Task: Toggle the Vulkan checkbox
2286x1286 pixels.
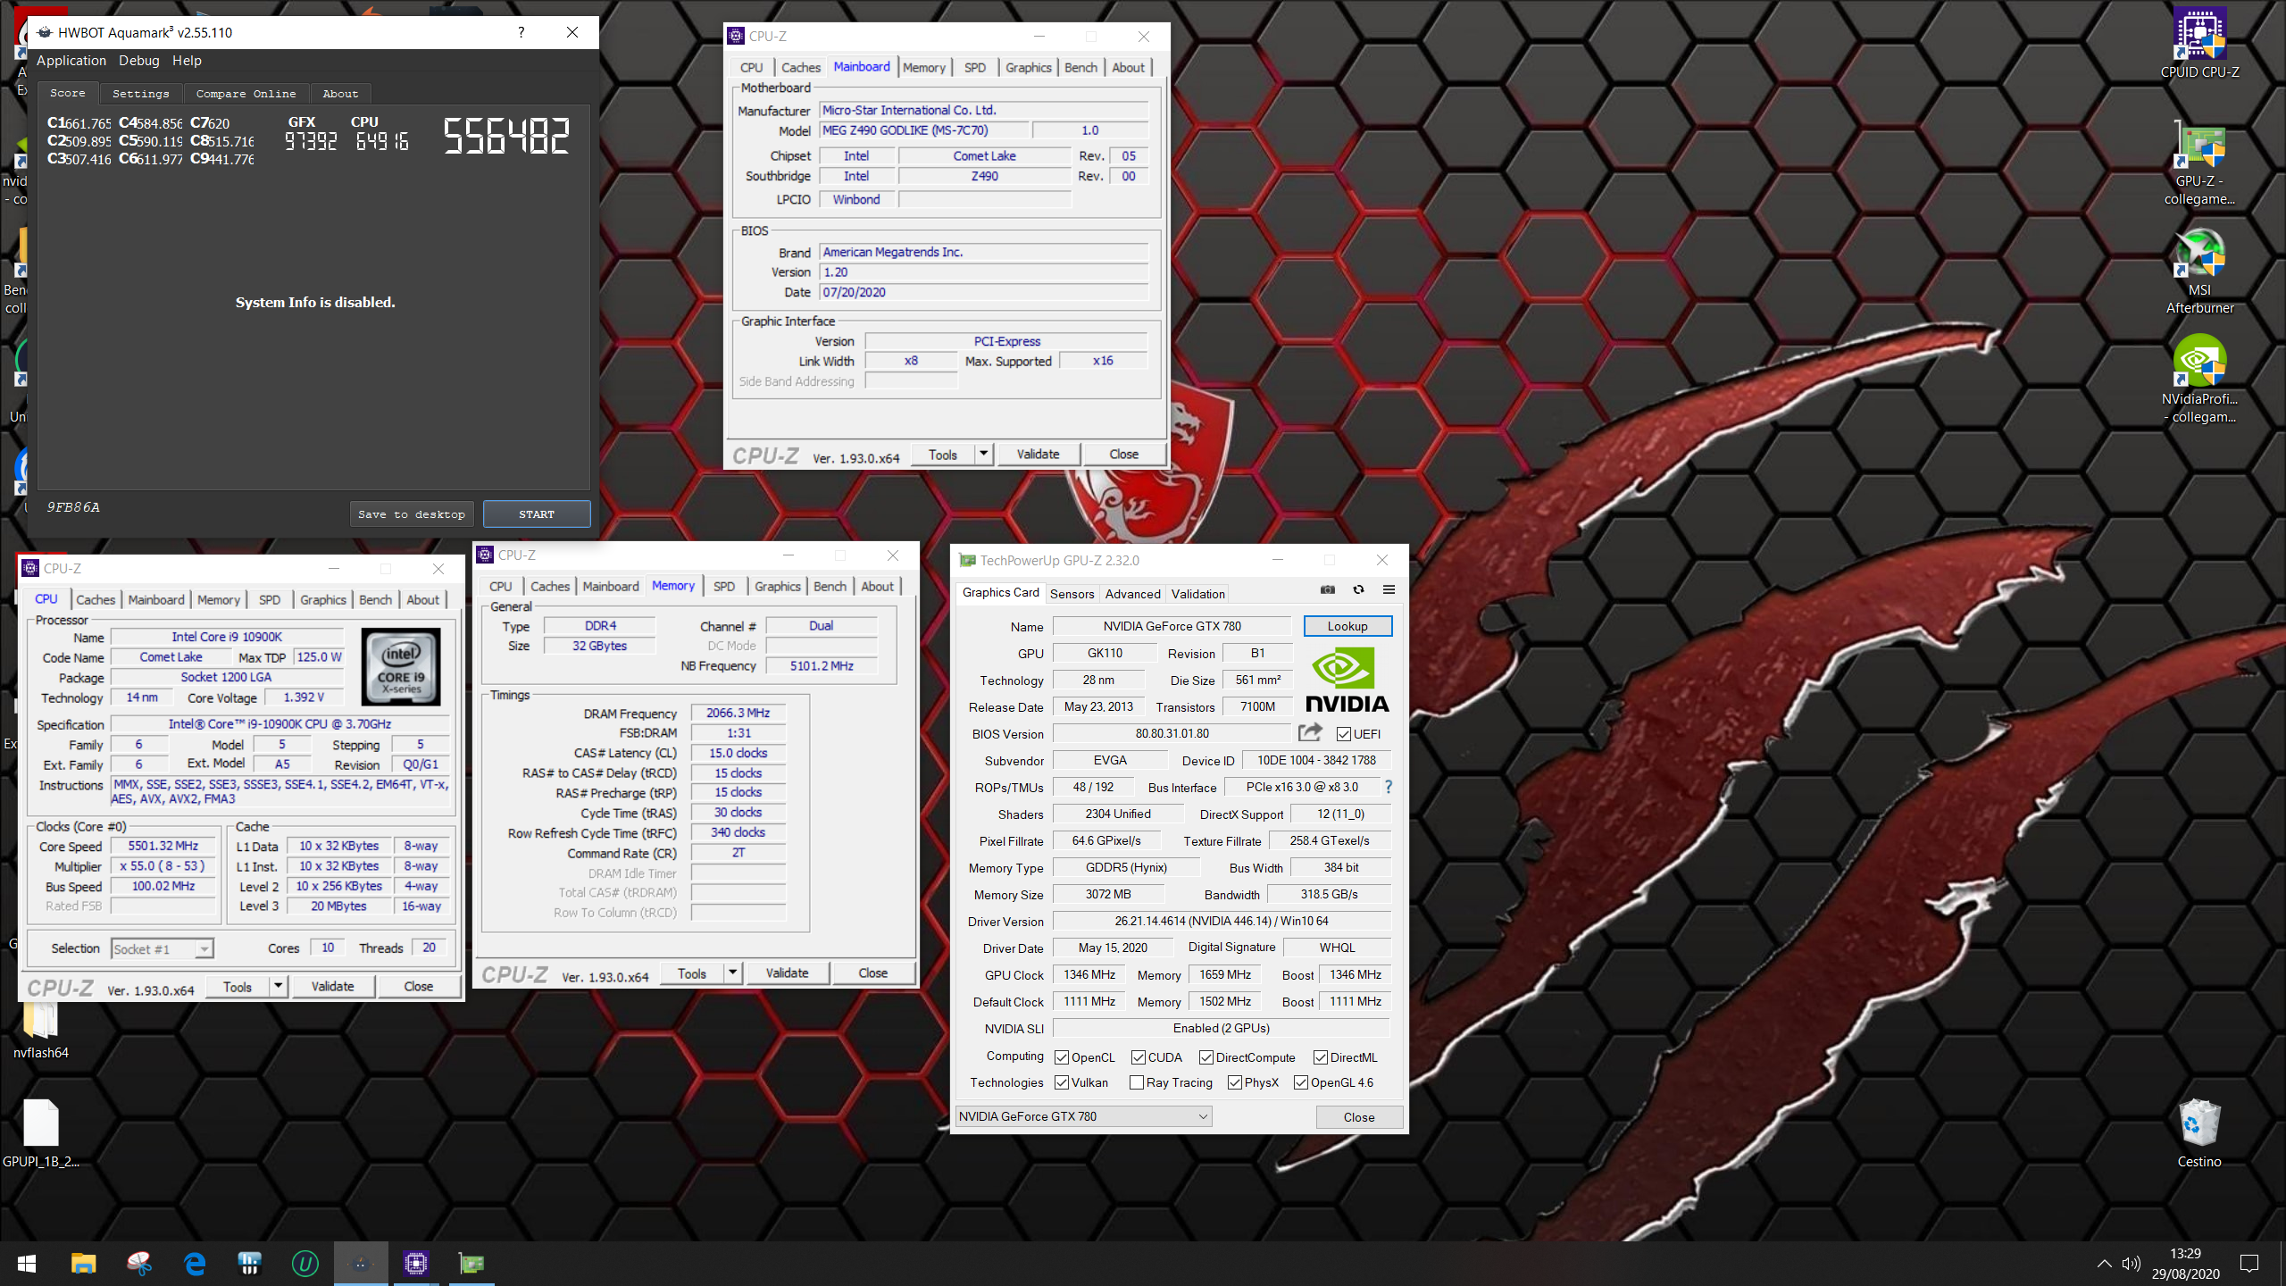Action: 1062,1082
